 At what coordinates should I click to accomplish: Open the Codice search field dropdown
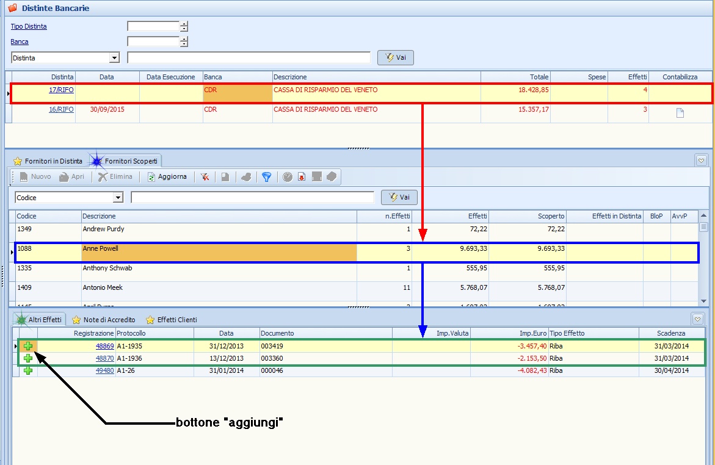(x=118, y=198)
